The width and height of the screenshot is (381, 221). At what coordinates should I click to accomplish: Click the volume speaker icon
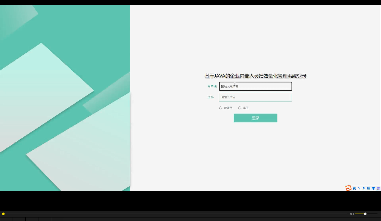coord(352,214)
